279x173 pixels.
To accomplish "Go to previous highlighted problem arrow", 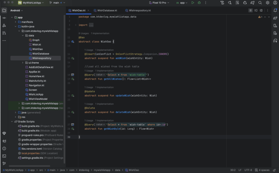I will pyautogui.click(x=265, y=17).
